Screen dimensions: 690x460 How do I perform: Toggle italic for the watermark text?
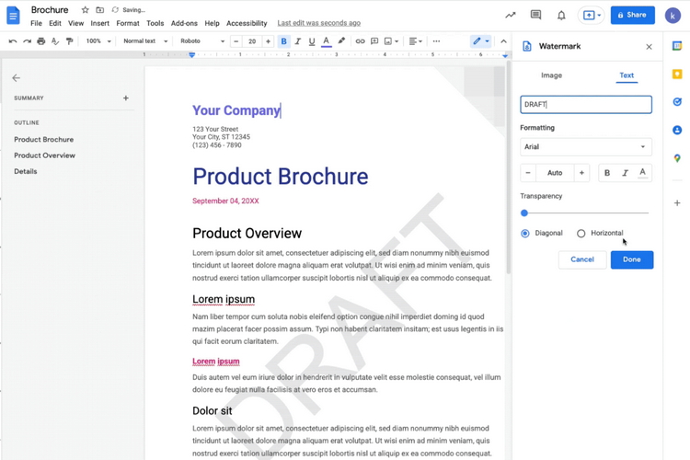(625, 173)
